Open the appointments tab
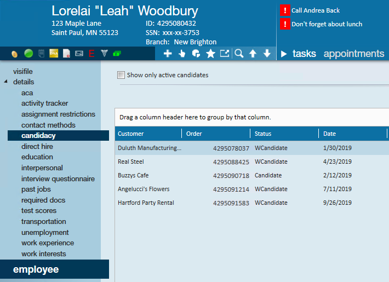The width and height of the screenshot is (389, 282). [x=354, y=54]
